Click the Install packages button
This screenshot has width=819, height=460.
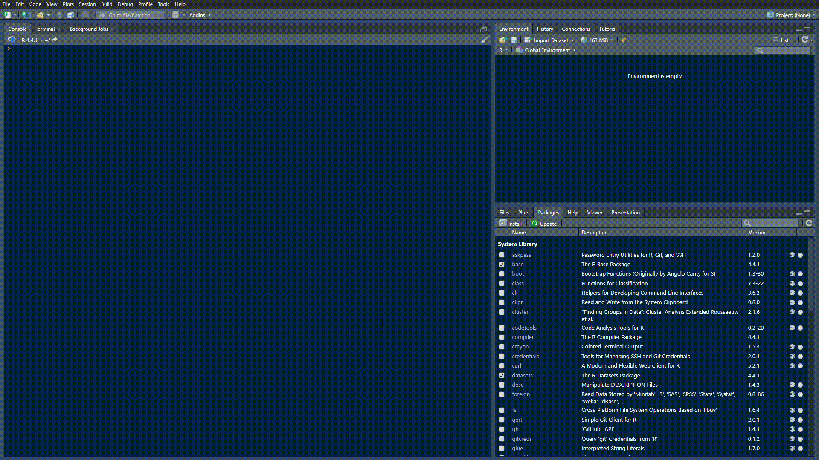pyautogui.click(x=511, y=224)
